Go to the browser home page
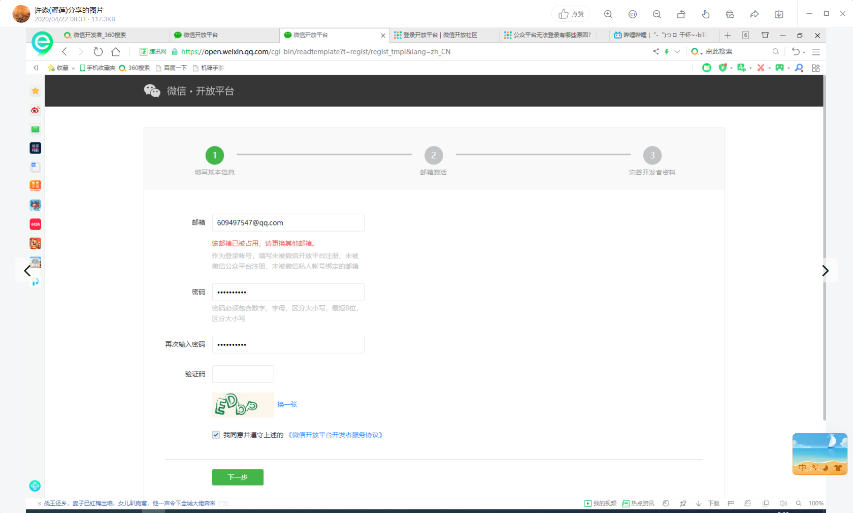853x513 pixels. 116,52
